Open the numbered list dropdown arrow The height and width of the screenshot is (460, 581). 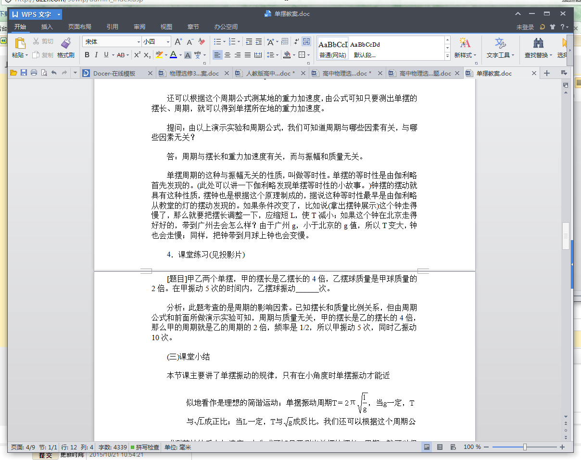pyautogui.click(x=239, y=42)
